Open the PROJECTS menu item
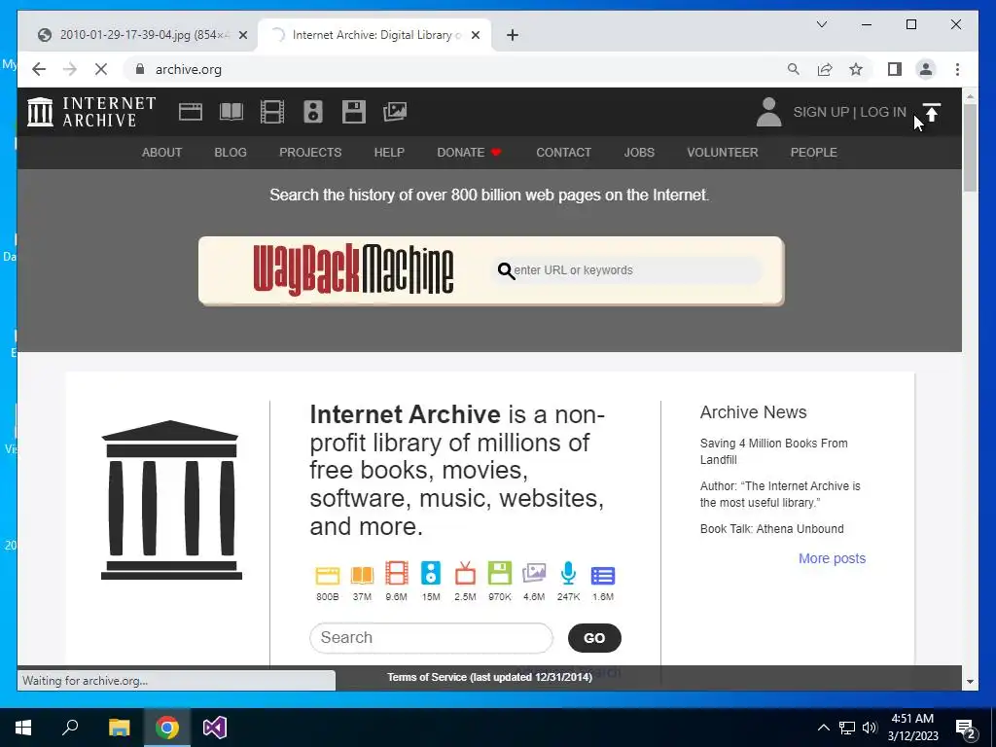Screen dimensions: 996x747 [310, 153]
